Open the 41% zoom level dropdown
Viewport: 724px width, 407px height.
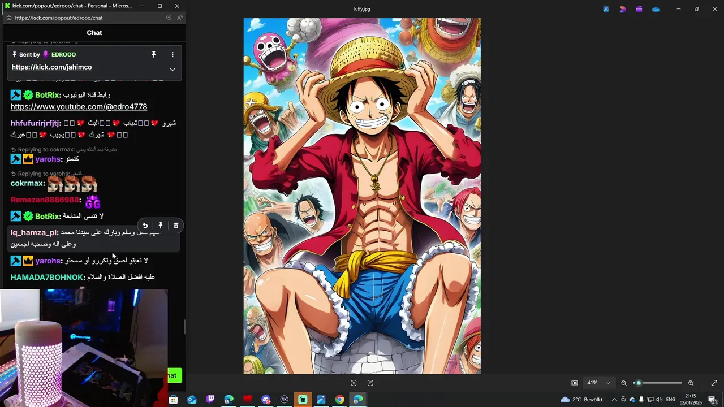(599, 383)
